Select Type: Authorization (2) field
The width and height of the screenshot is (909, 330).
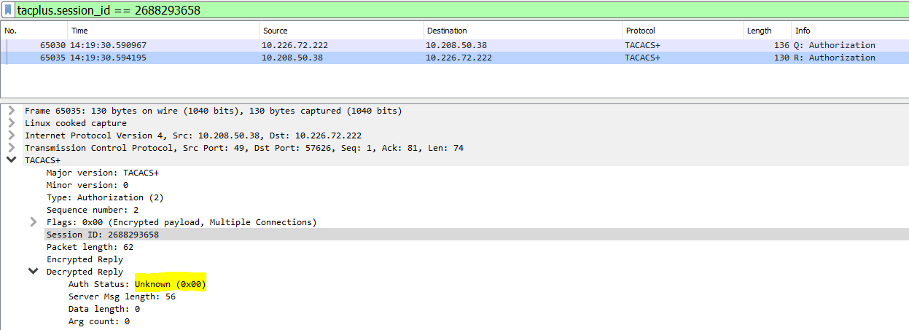click(105, 197)
